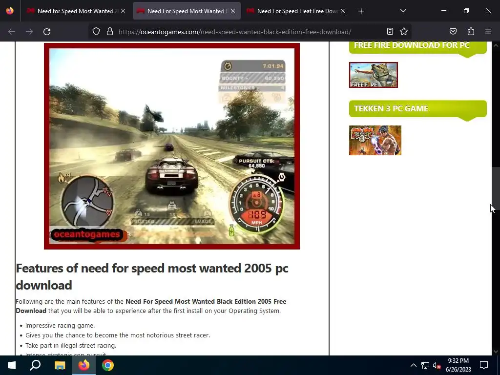Click the Free Fire Download For PC heading

tap(412, 45)
